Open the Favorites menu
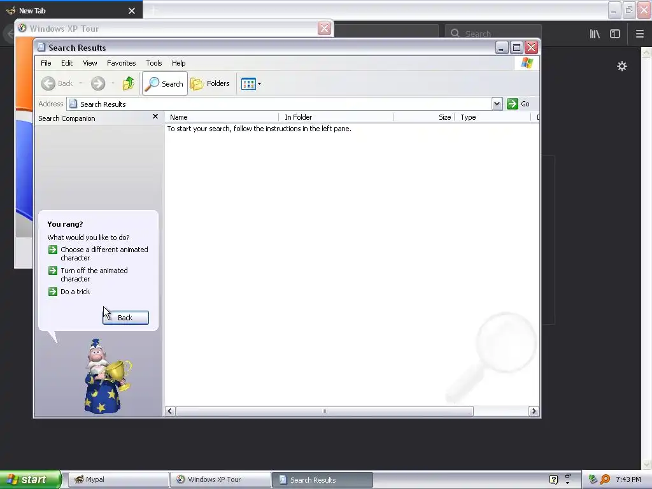The width and height of the screenshot is (652, 489). coord(122,63)
